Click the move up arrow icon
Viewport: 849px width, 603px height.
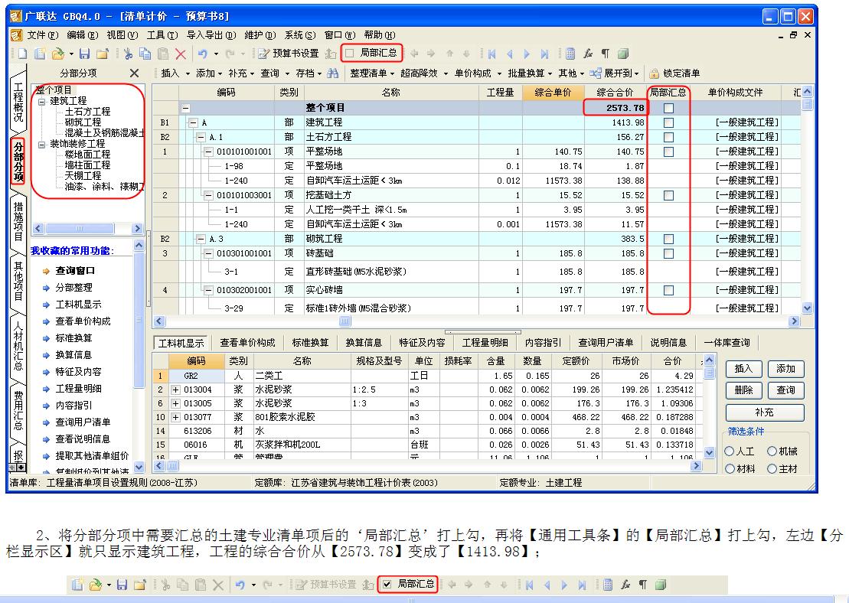pyautogui.click(x=449, y=54)
